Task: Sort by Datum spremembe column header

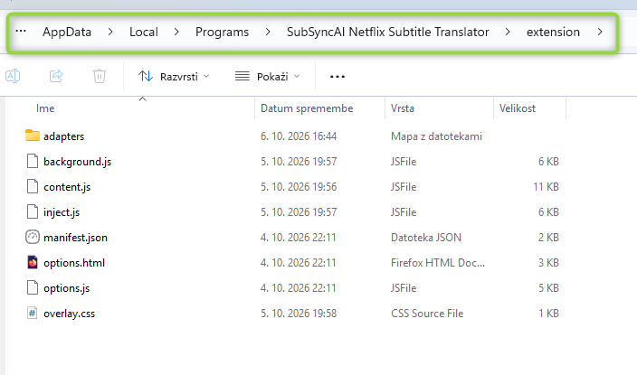Action: pyautogui.click(x=307, y=108)
